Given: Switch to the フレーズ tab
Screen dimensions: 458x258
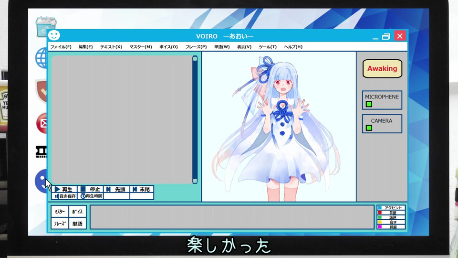Looking at the screenshot, I should 60,224.
